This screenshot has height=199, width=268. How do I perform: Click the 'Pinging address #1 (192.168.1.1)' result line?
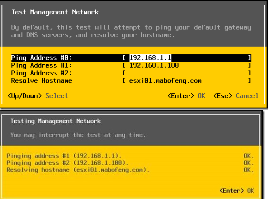tap(64, 156)
